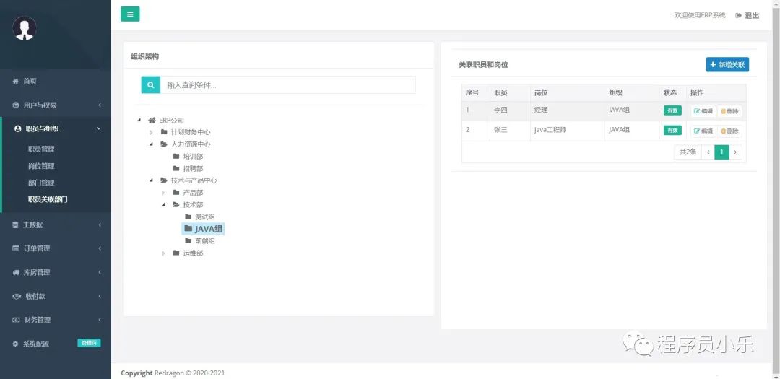Screen dimensions: 780x379
Task: Open 岗位管理 submenu item
Action: pyautogui.click(x=41, y=165)
